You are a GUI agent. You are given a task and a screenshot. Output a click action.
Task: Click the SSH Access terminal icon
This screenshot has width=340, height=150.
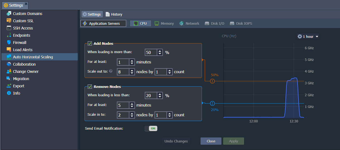9,28
